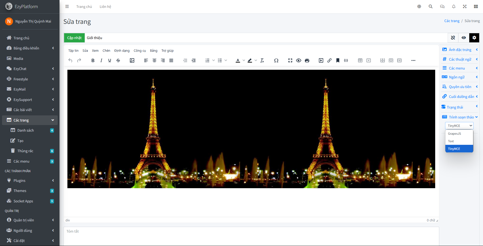Select GrapesJS from editor dropdown

coord(459,134)
